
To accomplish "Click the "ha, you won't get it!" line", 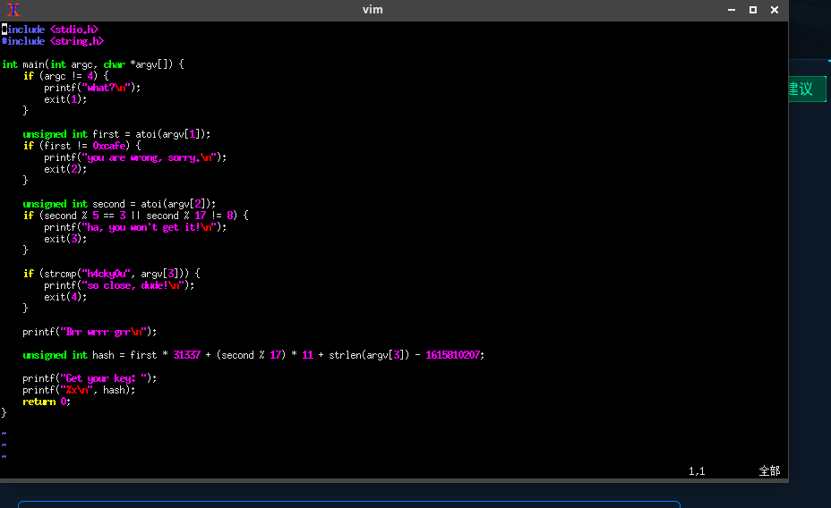I will click(x=135, y=227).
